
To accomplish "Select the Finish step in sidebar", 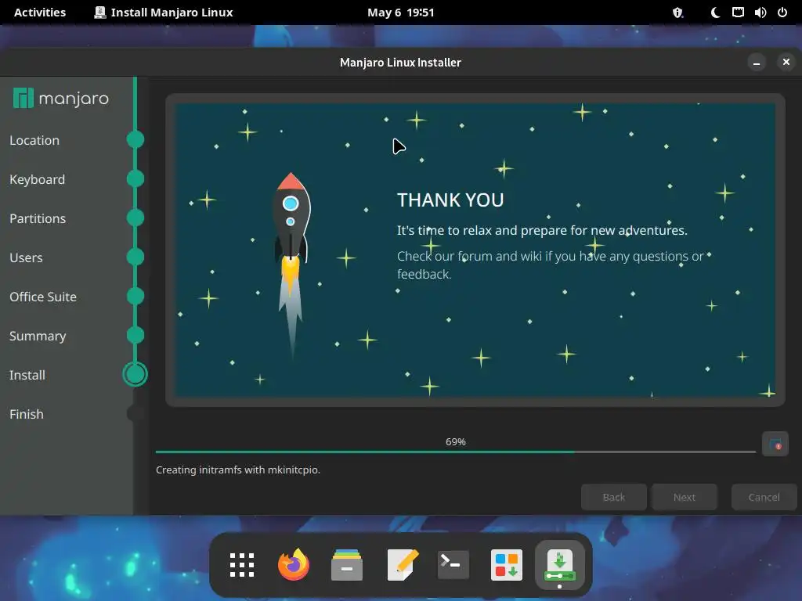I will [27, 414].
